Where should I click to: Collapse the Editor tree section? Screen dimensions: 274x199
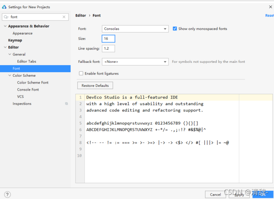pyautogui.click(x=5, y=47)
